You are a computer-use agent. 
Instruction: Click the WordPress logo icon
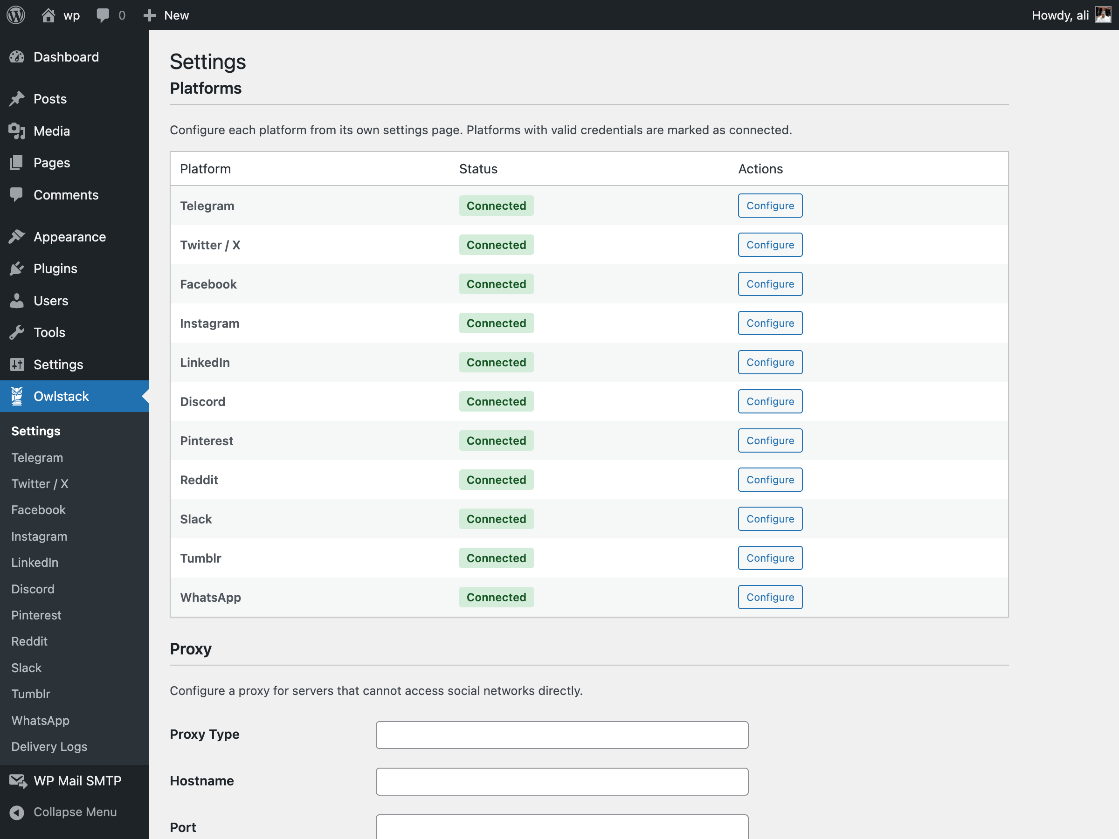pos(16,15)
